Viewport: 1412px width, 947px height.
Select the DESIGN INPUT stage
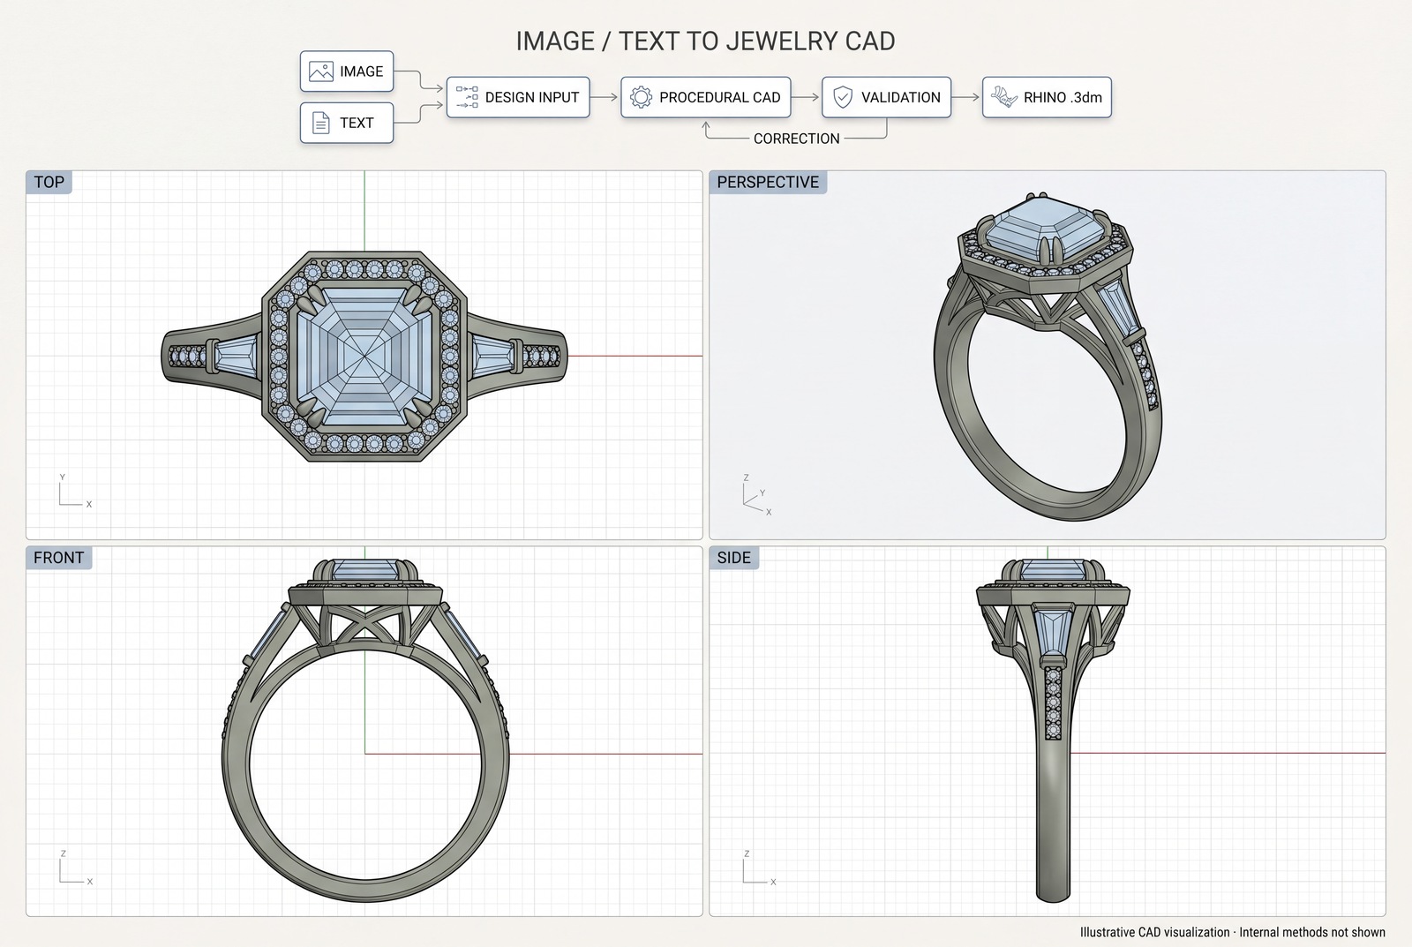[x=518, y=97]
